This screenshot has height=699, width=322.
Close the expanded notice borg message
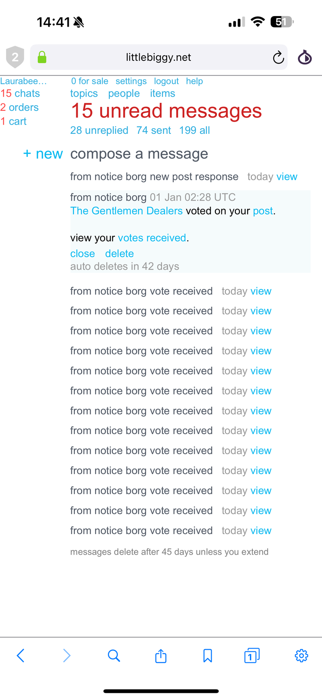tap(83, 254)
